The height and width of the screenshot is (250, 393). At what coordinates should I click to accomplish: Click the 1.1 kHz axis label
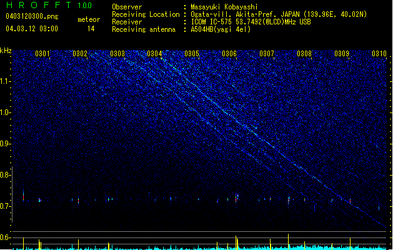6,81
